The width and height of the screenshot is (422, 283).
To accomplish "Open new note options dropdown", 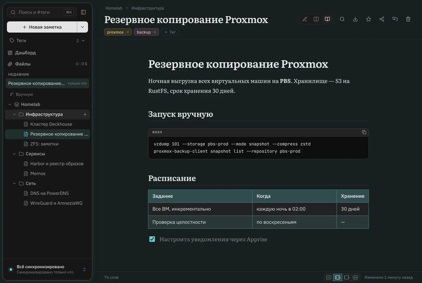I will (x=82, y=27).
